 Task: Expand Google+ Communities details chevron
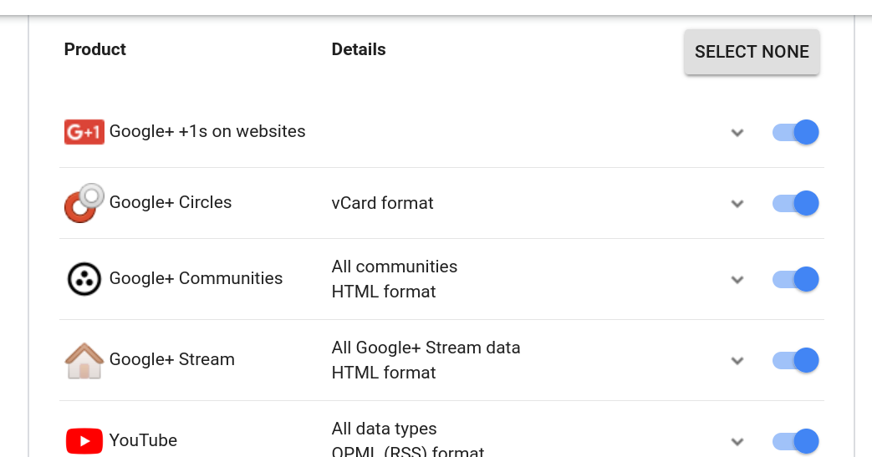click(x=737, y=279)
